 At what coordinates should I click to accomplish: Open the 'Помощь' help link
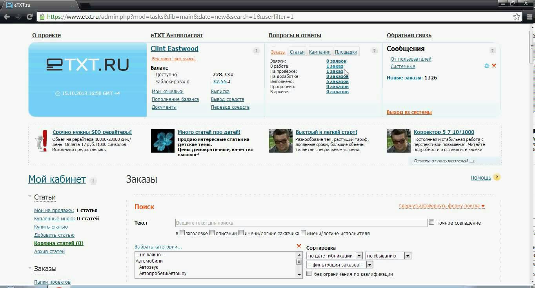pos(481,178)
